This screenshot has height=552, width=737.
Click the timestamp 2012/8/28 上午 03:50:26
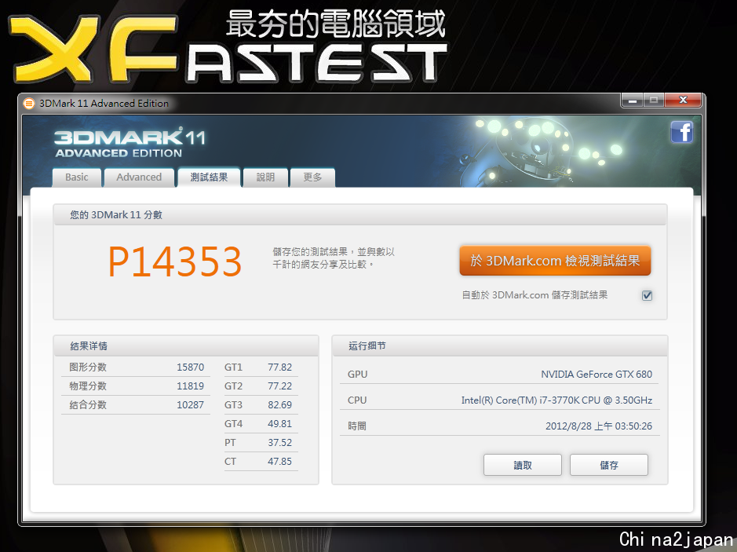pyautogui.click(x=599, y=426)
